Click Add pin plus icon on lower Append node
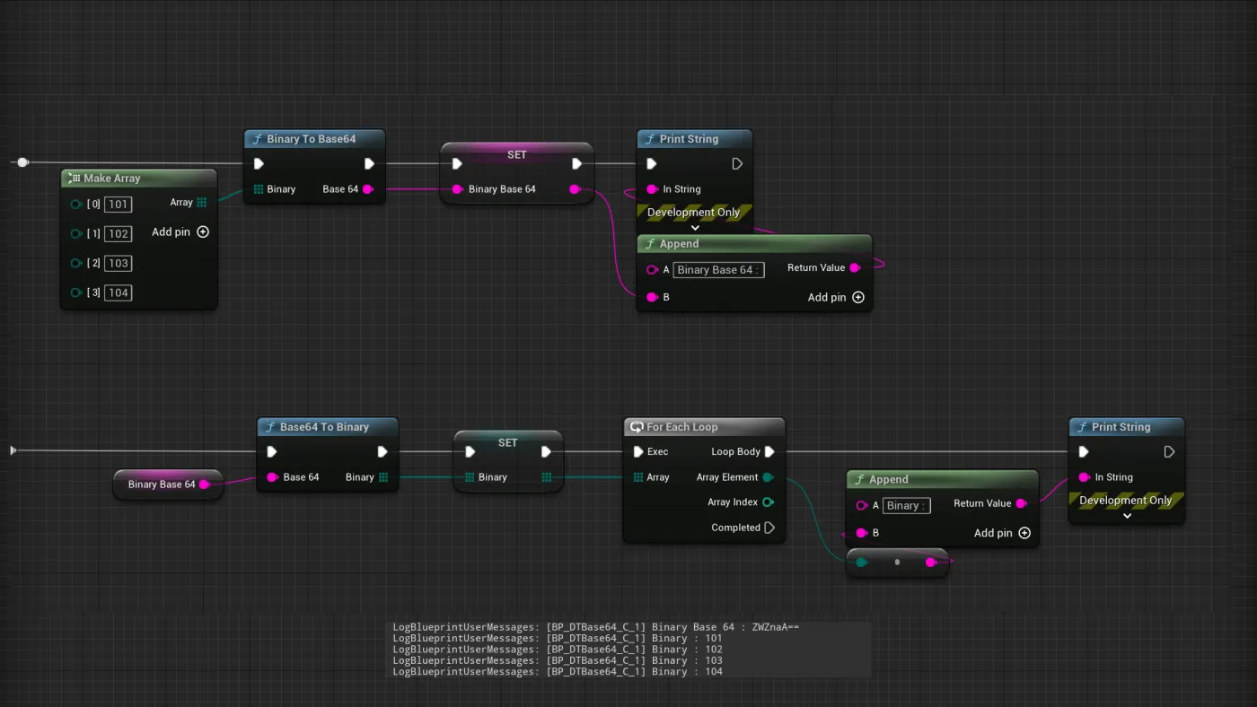The height and width of the screenshot is (707, 1257). (1024, 533)
